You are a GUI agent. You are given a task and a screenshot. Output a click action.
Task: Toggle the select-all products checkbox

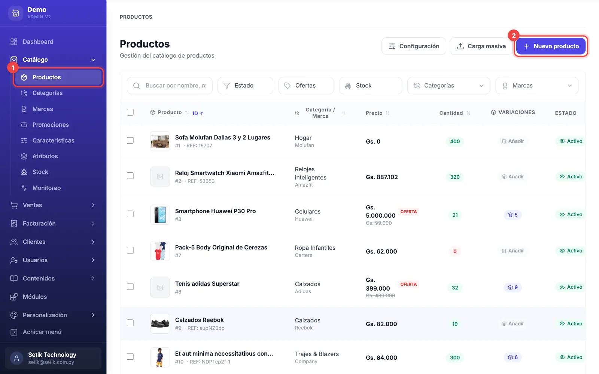[130, 112]
